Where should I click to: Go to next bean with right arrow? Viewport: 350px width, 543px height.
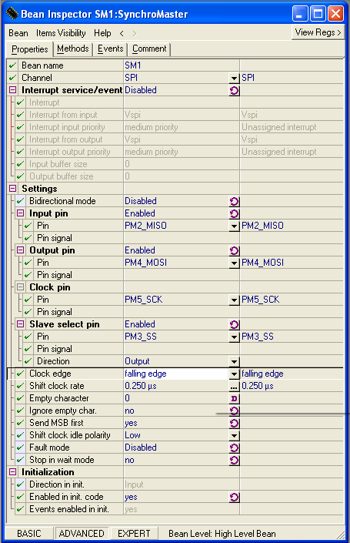[x=135, y=33]
